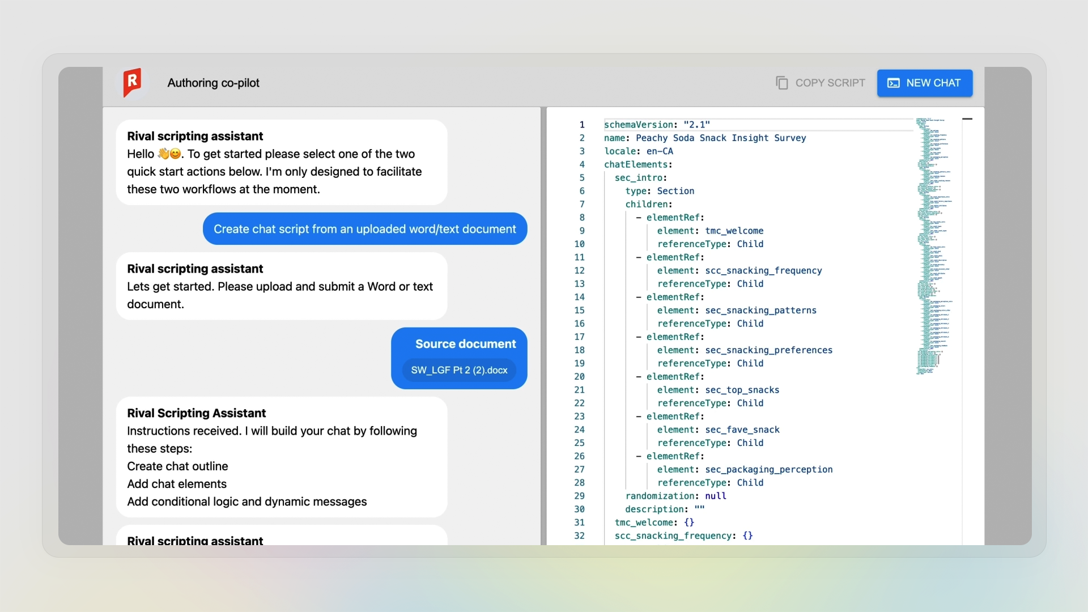This screenshot has height=612, width=1088.
Task: Click 'Add conditional logic and dynamic messages' text
Action: pyautogui.click(x=246, y=501)
